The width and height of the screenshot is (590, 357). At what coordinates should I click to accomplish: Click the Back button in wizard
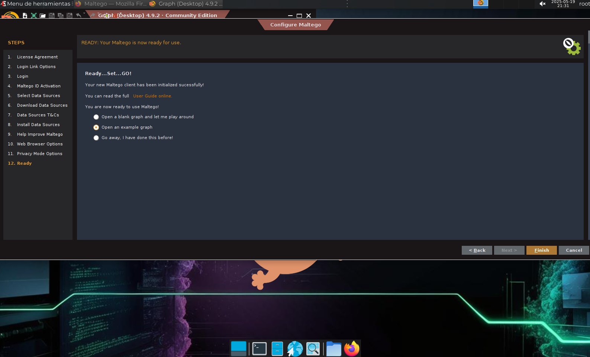[x=477, y=250]
